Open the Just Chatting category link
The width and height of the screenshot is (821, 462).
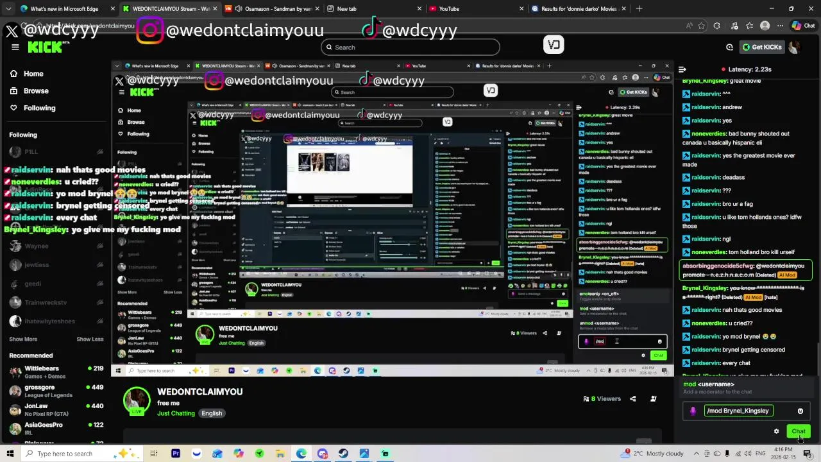point(176,413)
